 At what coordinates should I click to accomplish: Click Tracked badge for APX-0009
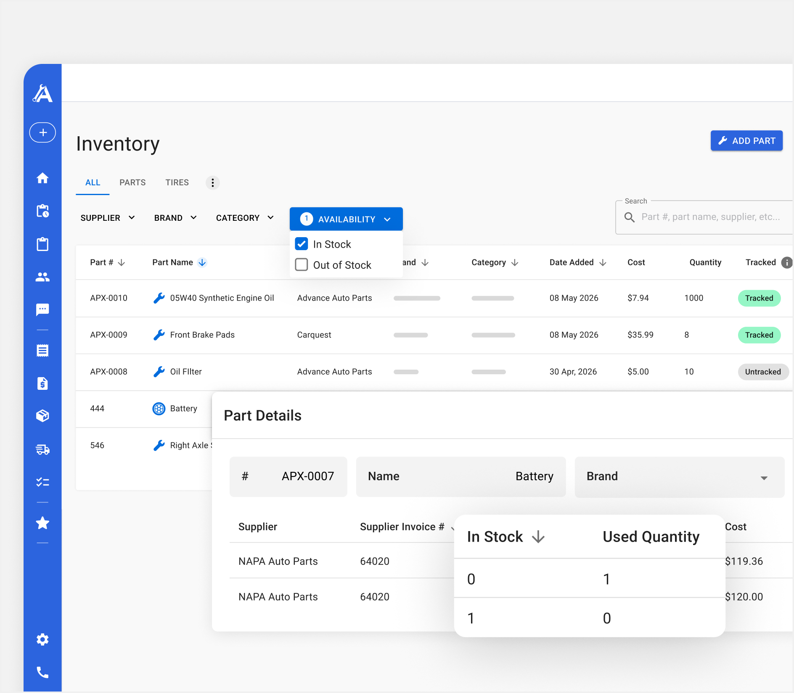759,335
